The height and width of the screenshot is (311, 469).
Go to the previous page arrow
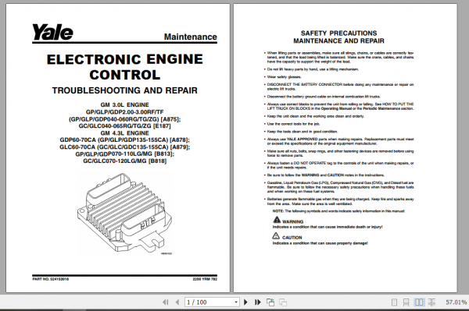click(x=177, y=302)
